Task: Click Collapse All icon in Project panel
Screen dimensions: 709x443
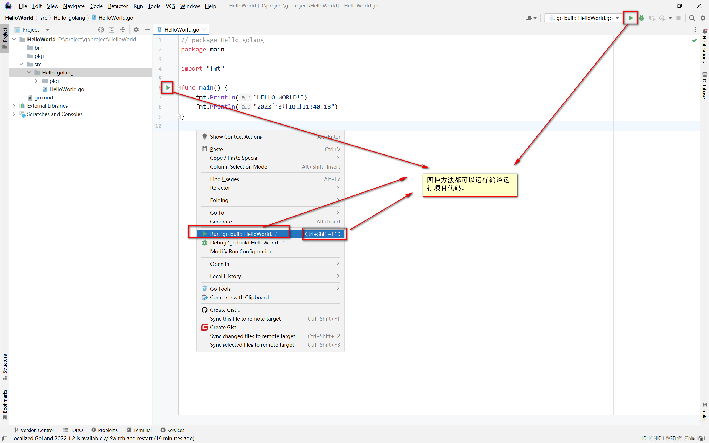Action: tap(123, 30)
